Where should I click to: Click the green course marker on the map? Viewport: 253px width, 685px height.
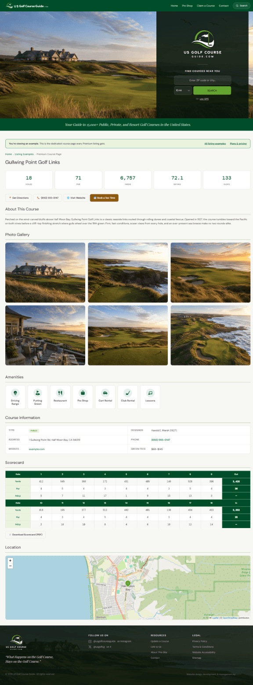pyautogui.click(x=128, y=583)
